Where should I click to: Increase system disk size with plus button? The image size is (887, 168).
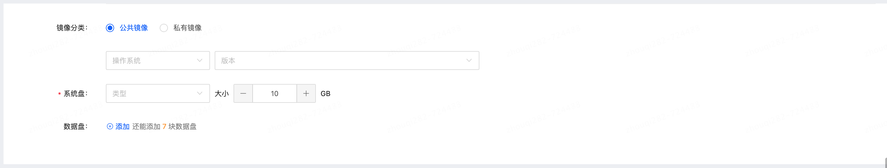(306, 93)
